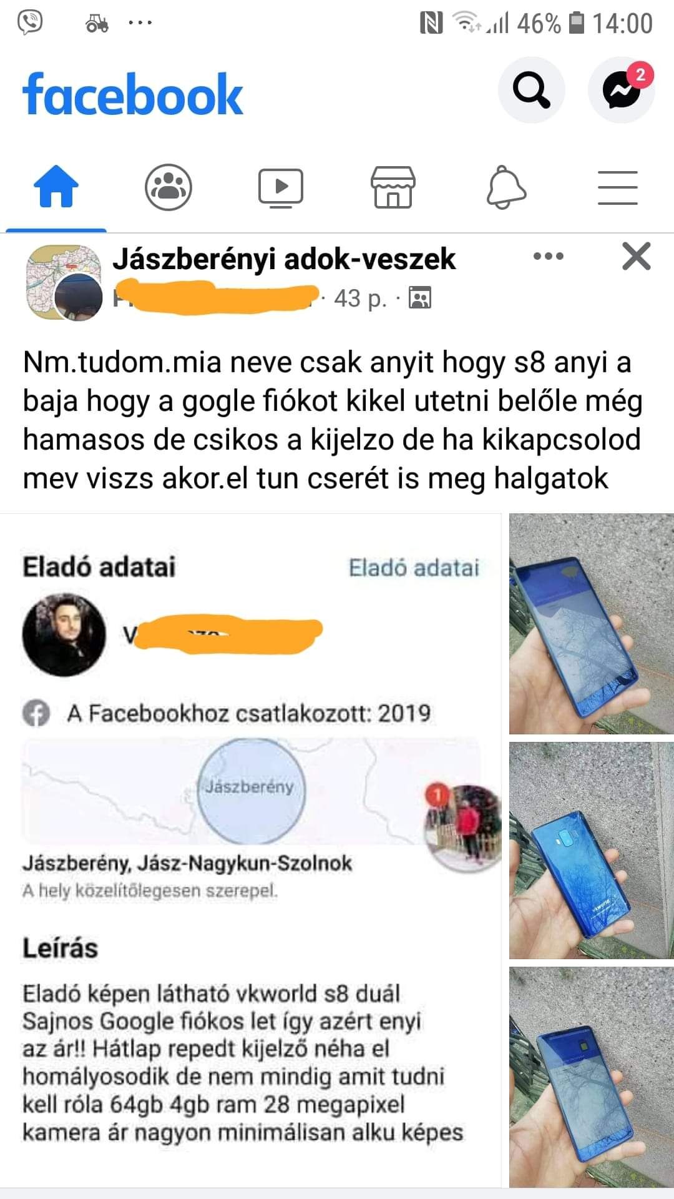View the group members audience icon
The height and width of the screenshot is (1199, 674).
[x=420, y=298]
